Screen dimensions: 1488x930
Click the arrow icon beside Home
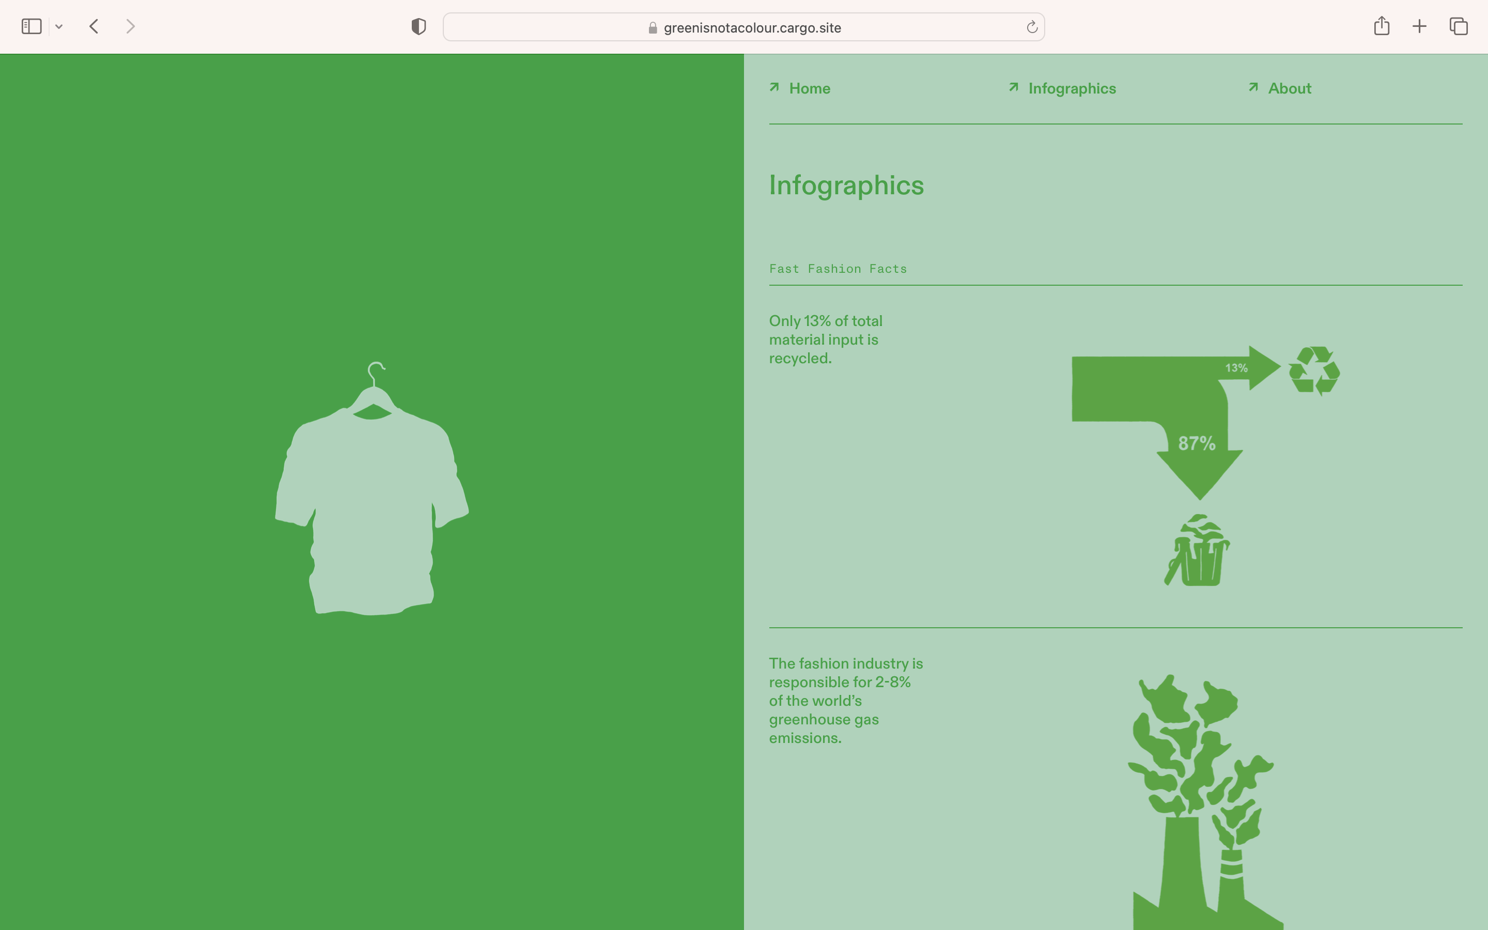click(x=774, y=87)
